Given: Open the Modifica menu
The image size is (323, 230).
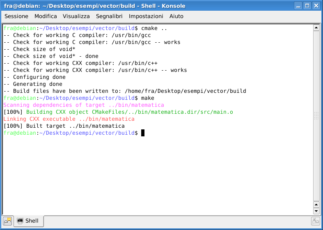Looking at the screenshot, I should pyautogui.click(x=46, y=16).
